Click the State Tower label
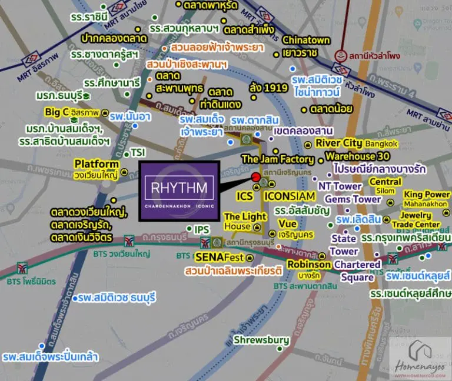 [x=344, y=245]
